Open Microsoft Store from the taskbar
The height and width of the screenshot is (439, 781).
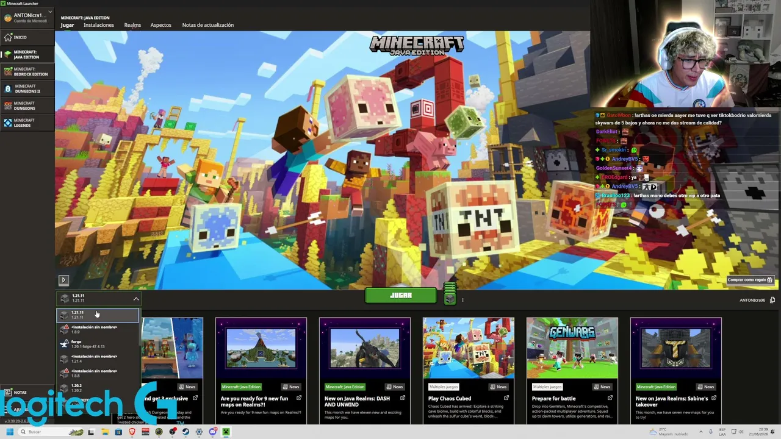pyautogui.click(x=118, y=432)
